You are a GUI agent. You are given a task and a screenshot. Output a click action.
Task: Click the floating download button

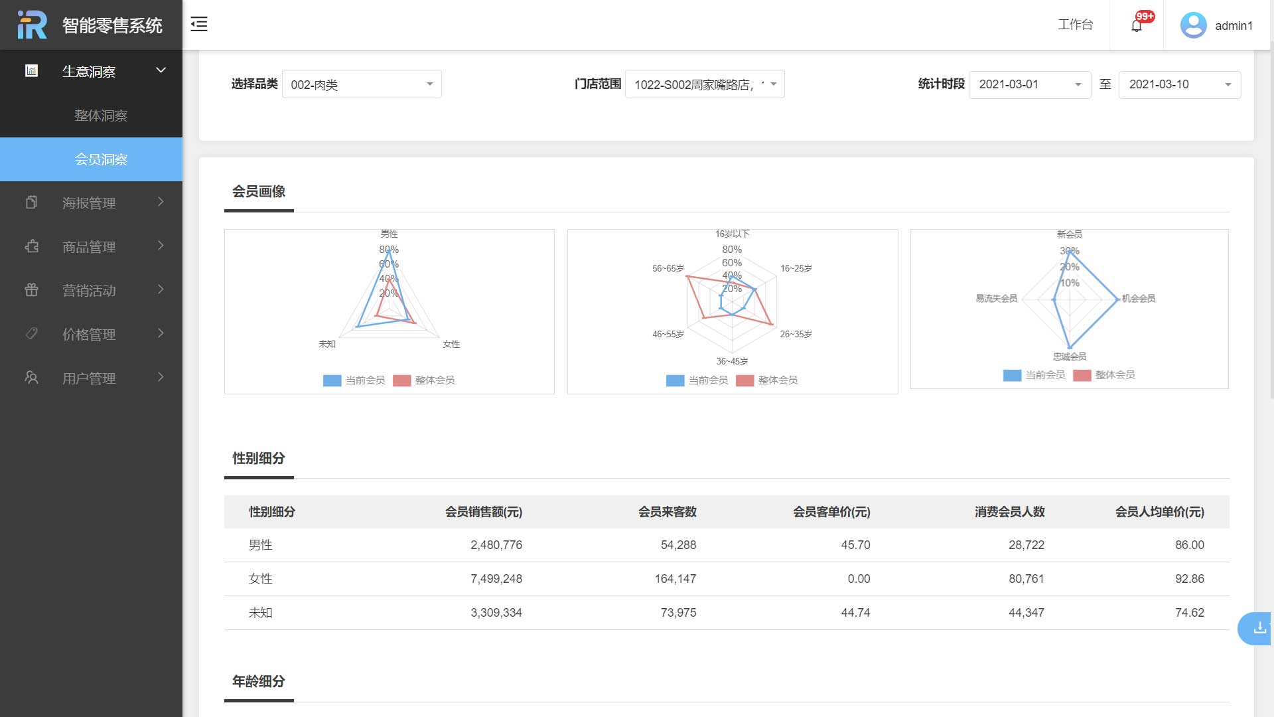[x=1259, y=628]
